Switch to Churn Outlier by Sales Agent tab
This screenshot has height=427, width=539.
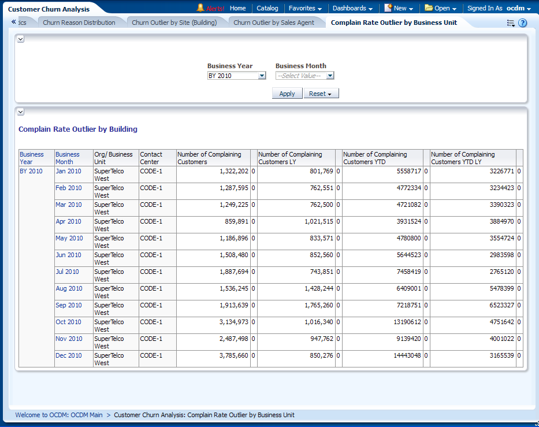(x=274, y=23)
